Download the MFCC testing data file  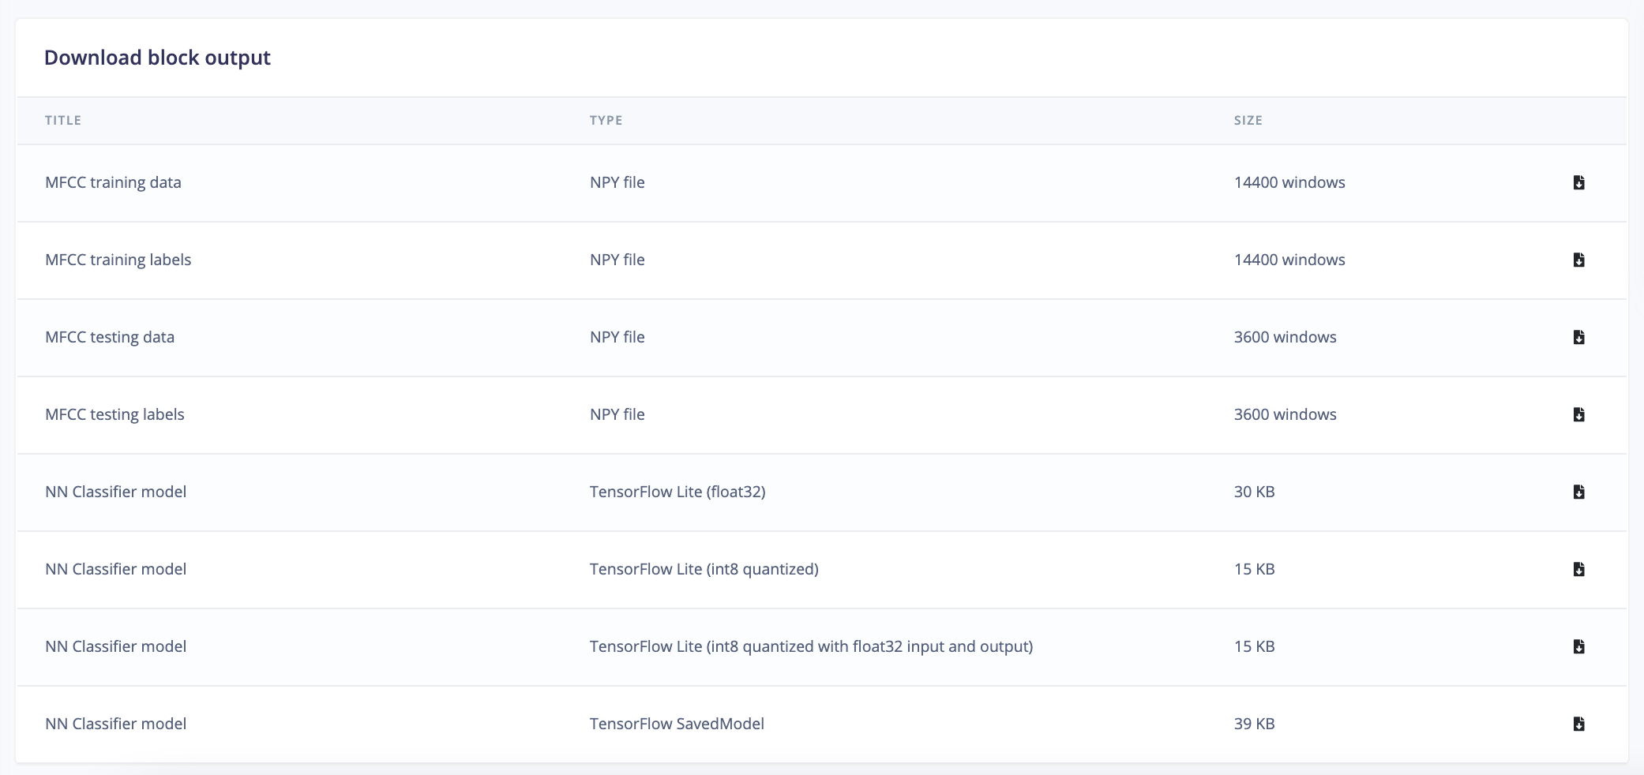(x=1578, y=337)
